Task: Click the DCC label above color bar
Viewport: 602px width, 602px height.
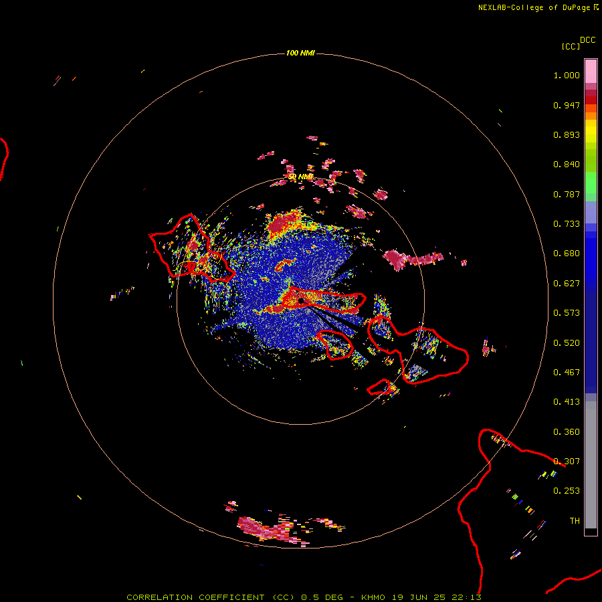Action: point(587,40)
